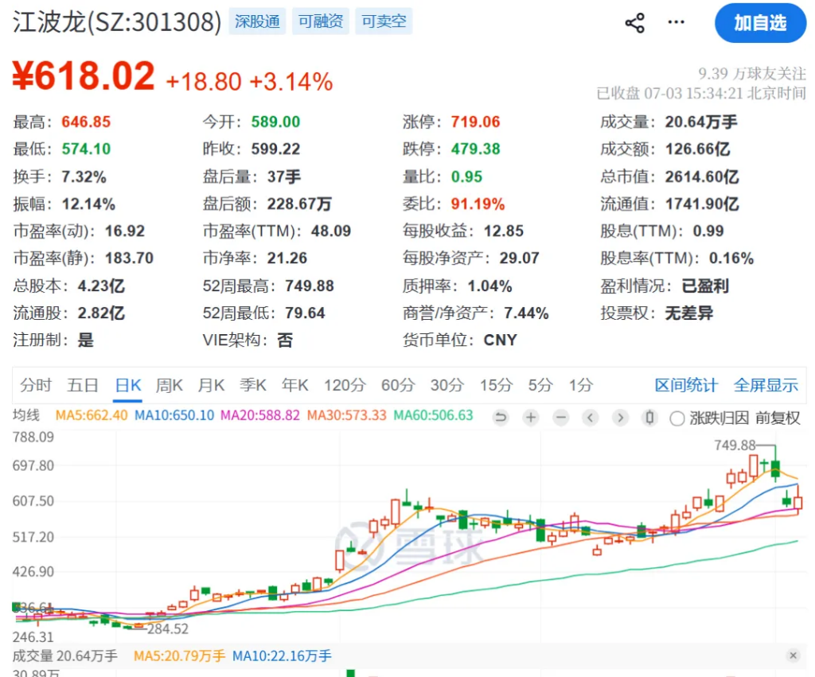815x677 pixels.
Task: Click the 最低 value 574.10
Action: pyautogui.click(x=86, y=149)
